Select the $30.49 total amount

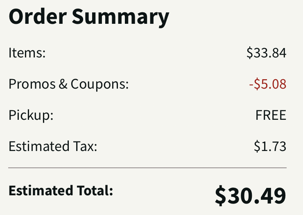pyautogui.click(x=250, y=196)
